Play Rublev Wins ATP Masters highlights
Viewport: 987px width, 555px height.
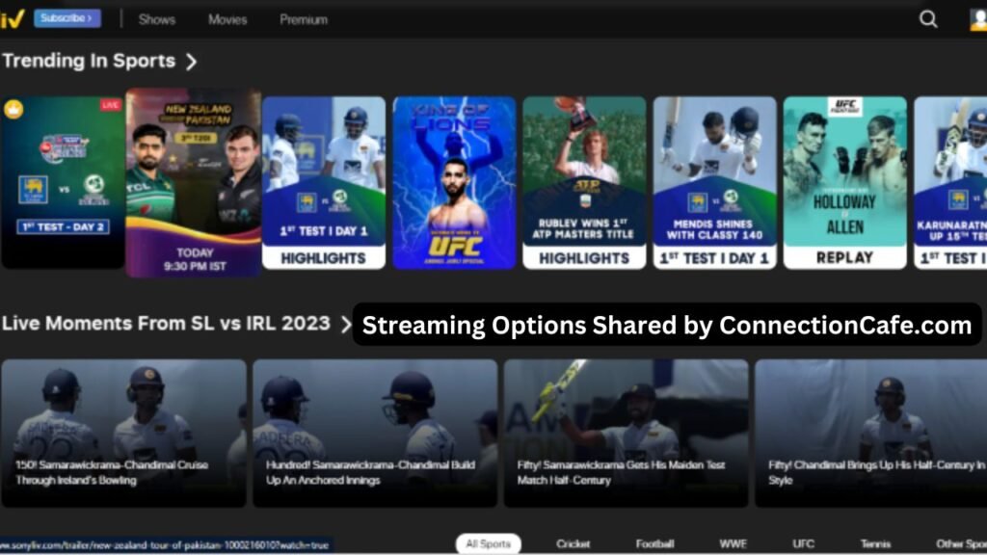point(584,182)
